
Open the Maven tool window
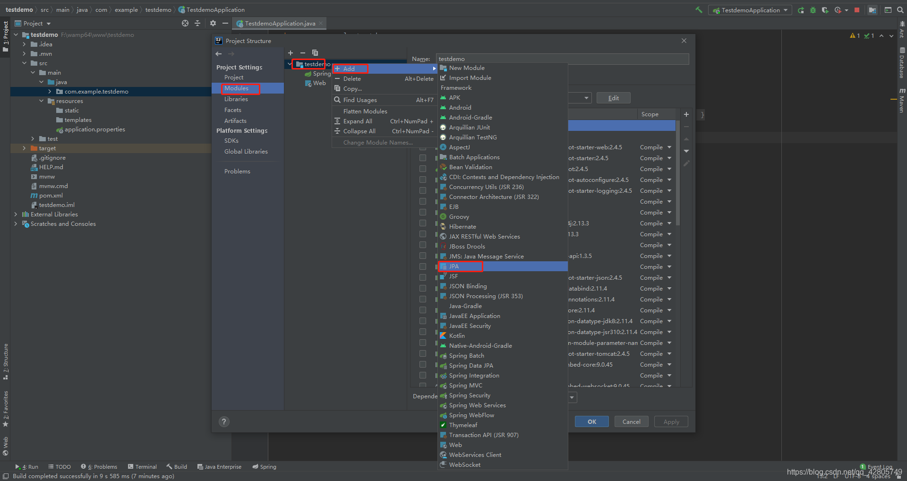tap(902, 100)
